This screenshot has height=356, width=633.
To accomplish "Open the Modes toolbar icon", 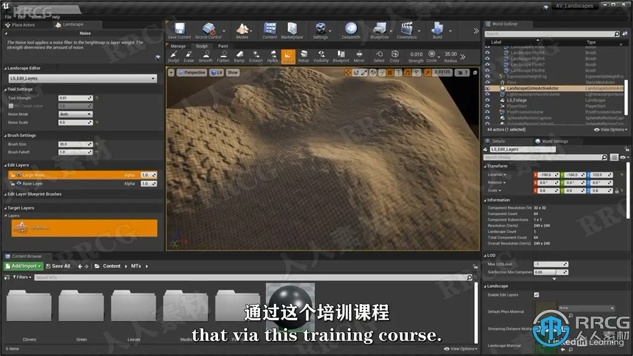I will point(242,30).
